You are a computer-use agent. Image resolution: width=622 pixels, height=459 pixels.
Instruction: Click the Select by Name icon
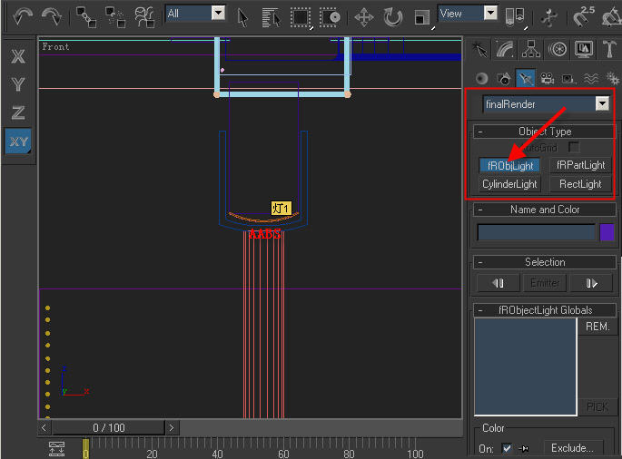(x=271, y=16)
